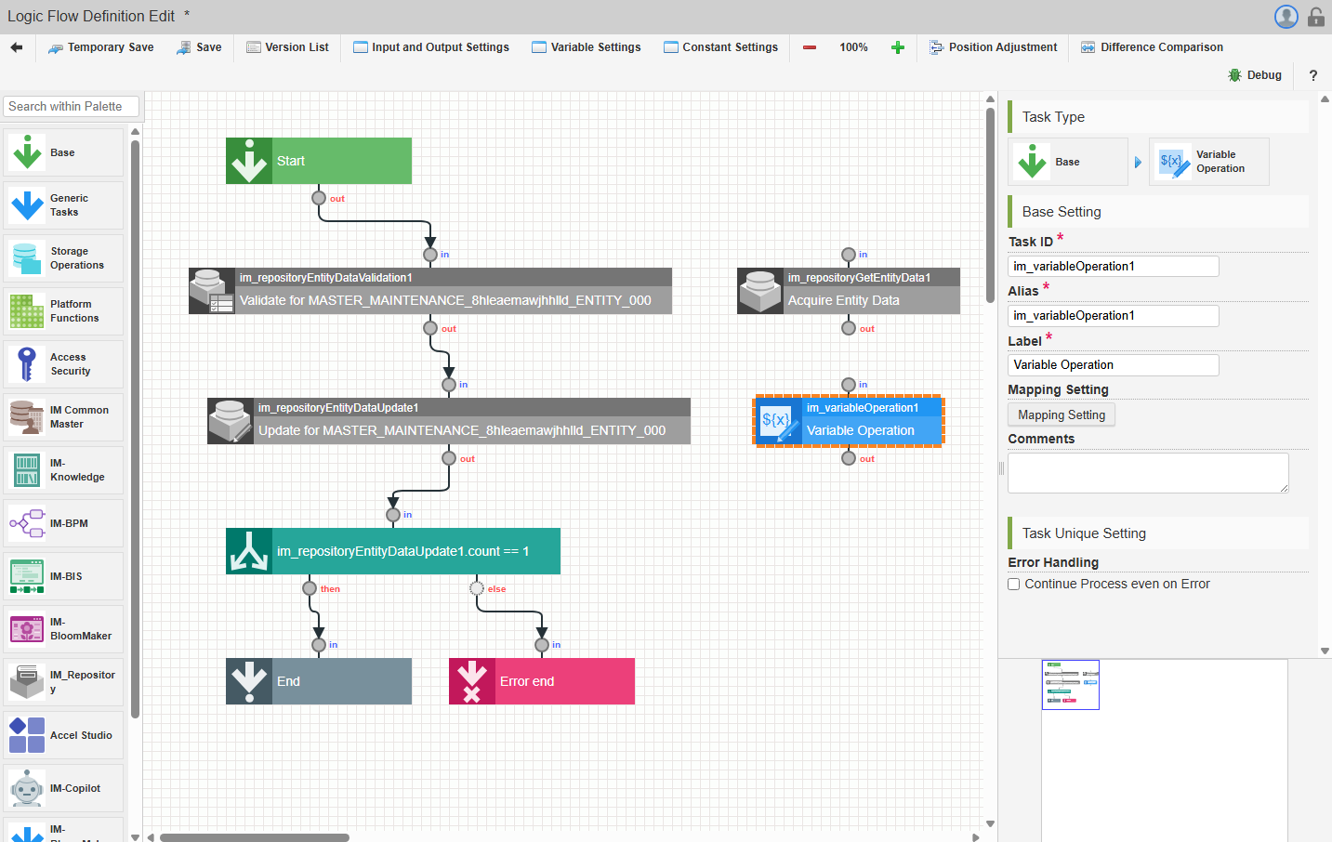Screen dimensions: 1332x842
Task: Start the Debug mode
Action: pos(1254,75)
